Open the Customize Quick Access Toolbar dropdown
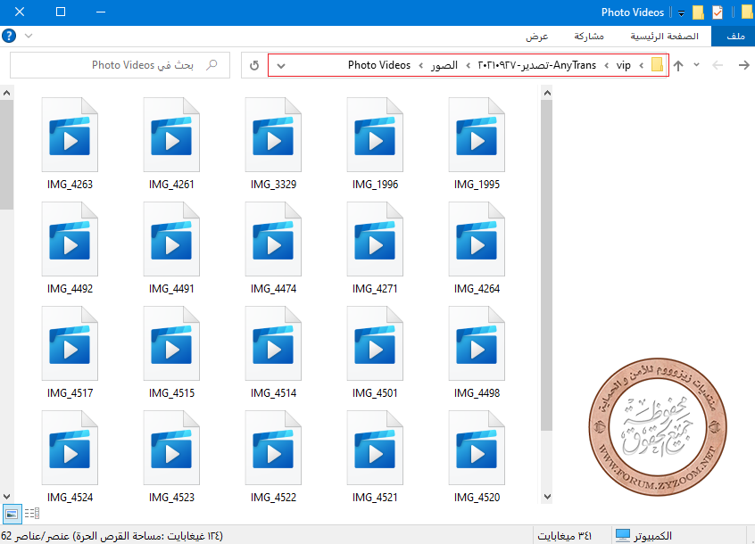Image resolution: width=755 pixels, height=544 pixels. (681, 13)
